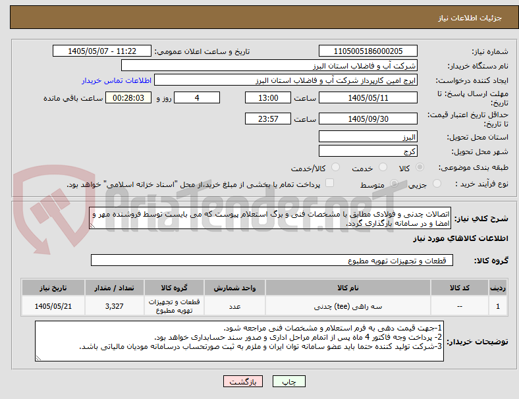Click the delivery city کرج field
Screen dimensions: 519x399
point(368,151)
